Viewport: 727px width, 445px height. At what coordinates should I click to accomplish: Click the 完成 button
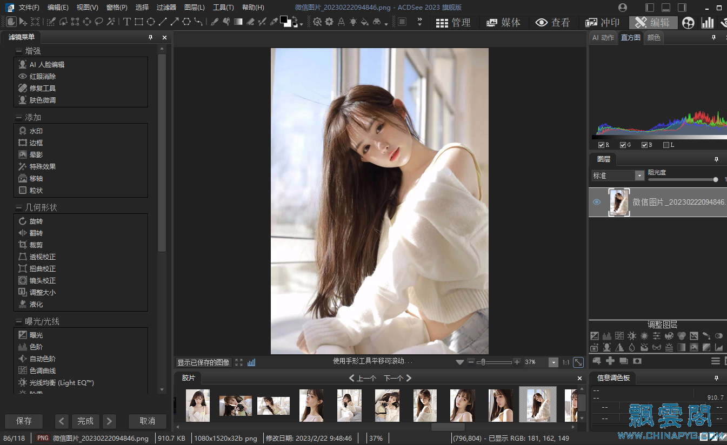(x=85, y=421)
